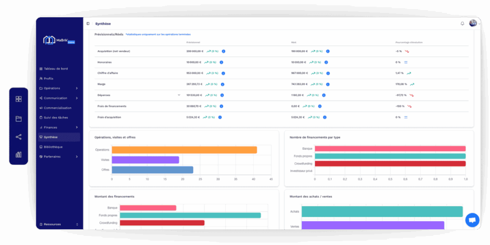Click the folder icon in floating panel
The height and width of the screenshot is (245, 490).
[19, 119]
